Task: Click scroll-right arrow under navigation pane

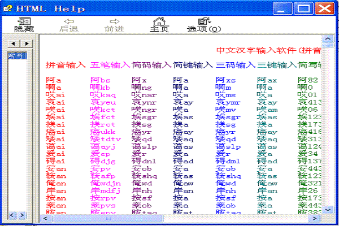Action: (x=22, y=215)
